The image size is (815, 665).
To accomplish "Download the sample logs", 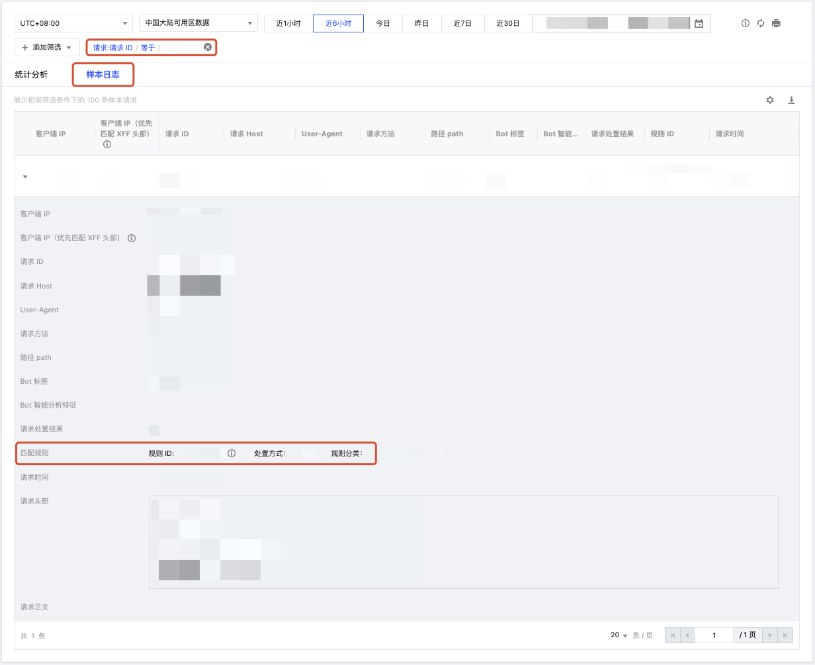I will click(x=791, y=100).
